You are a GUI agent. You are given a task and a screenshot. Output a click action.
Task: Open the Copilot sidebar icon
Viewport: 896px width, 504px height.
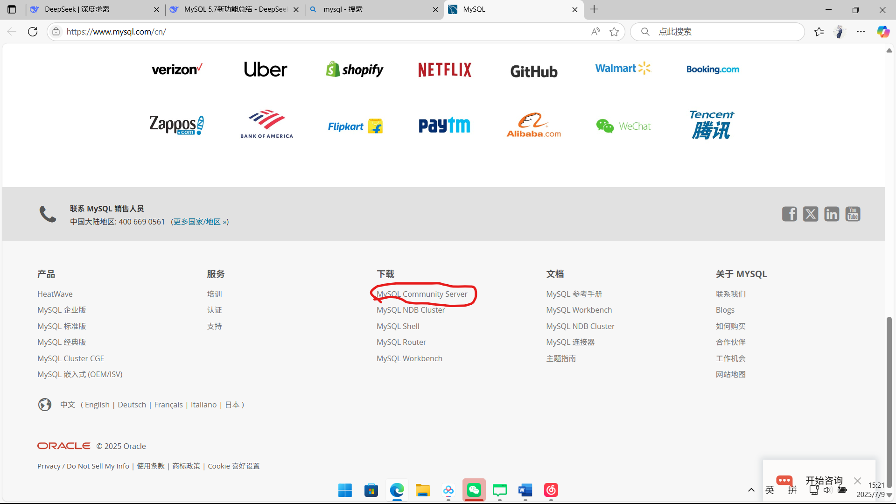[x=883, y=32]
